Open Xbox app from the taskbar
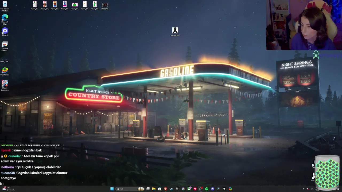Image resolution: width=342 pixels, height=192 pixels. [x=189, y=189]
